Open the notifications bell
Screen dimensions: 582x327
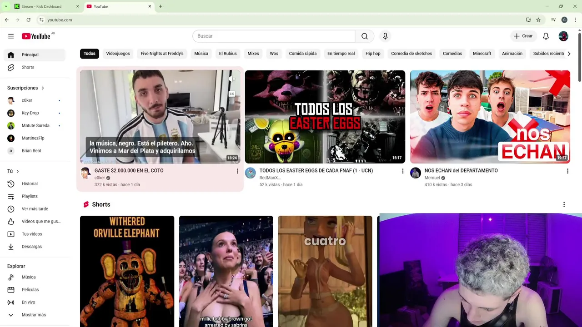coord(546,36)
